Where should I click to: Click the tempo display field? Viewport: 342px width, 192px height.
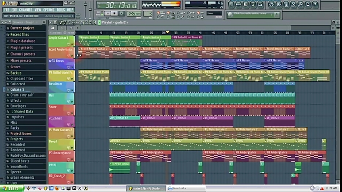click(x=134, y=14)
